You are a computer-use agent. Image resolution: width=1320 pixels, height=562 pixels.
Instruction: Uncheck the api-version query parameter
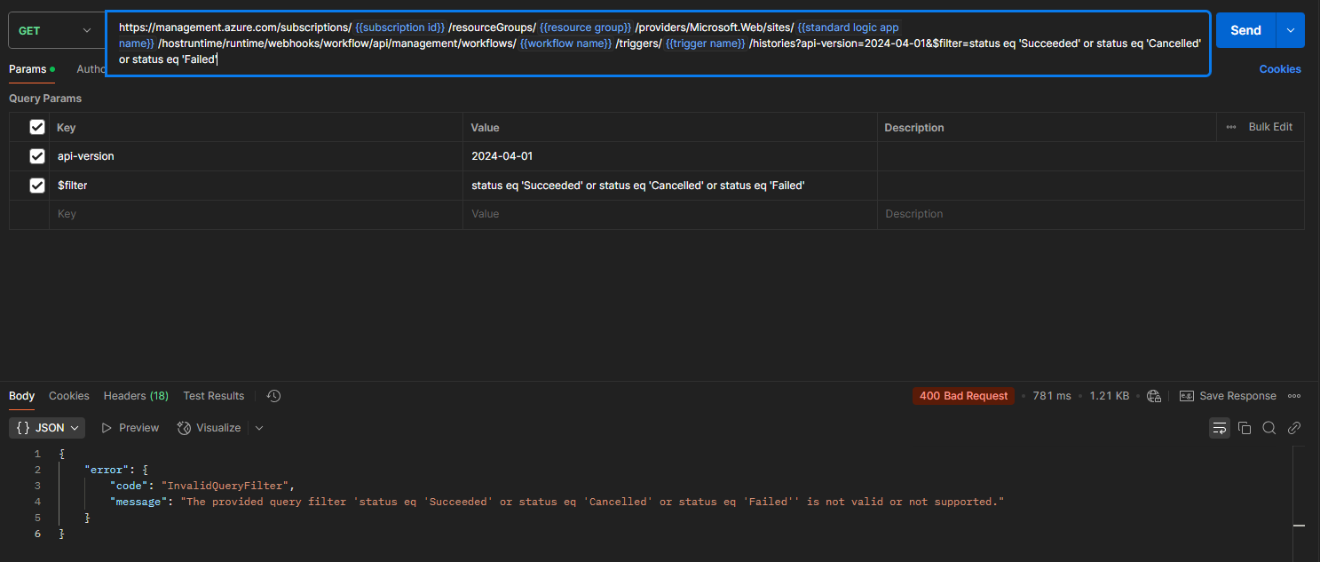(x=36, y=155)
